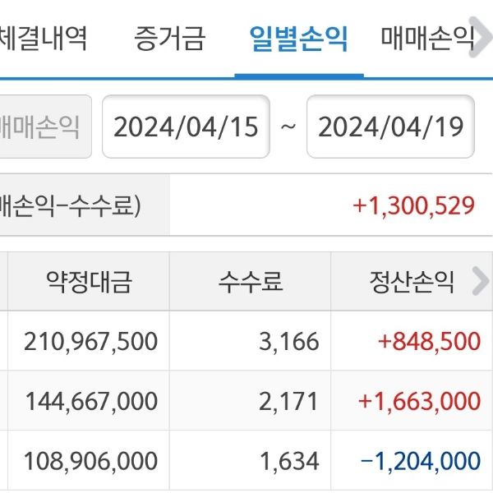Open the end date 2024/04/19 picker

[390, 127]
